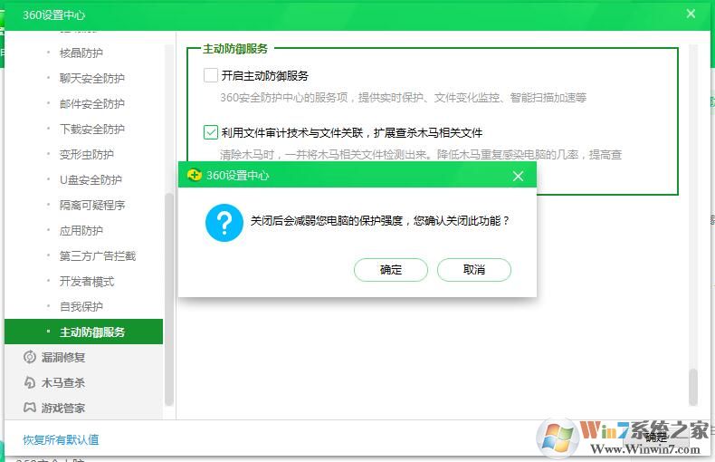Toggle the 开启主动防御服务 checkbox

(x=211, y=75)
